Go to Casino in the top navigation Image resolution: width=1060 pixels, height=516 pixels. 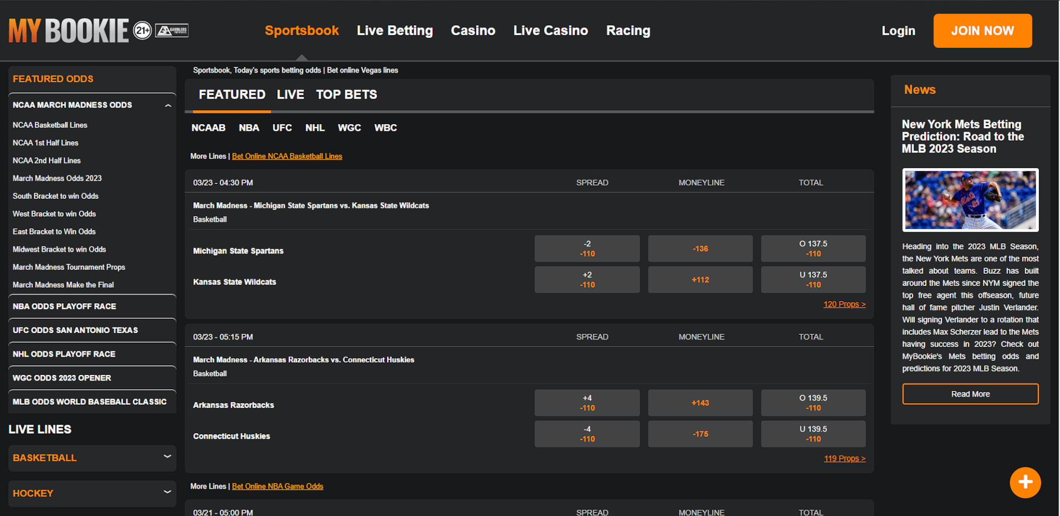pyautogui.click(x=473, y=30)
